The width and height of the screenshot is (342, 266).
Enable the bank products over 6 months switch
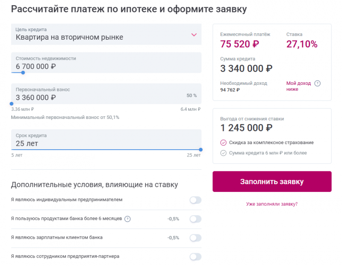(196, 219)
